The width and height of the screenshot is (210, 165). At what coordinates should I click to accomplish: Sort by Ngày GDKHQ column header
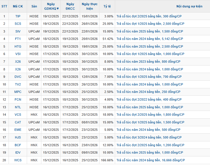tap(51, 6)
